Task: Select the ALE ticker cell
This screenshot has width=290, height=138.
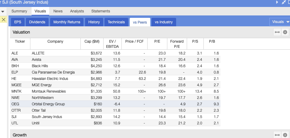Action: (15, 53)
